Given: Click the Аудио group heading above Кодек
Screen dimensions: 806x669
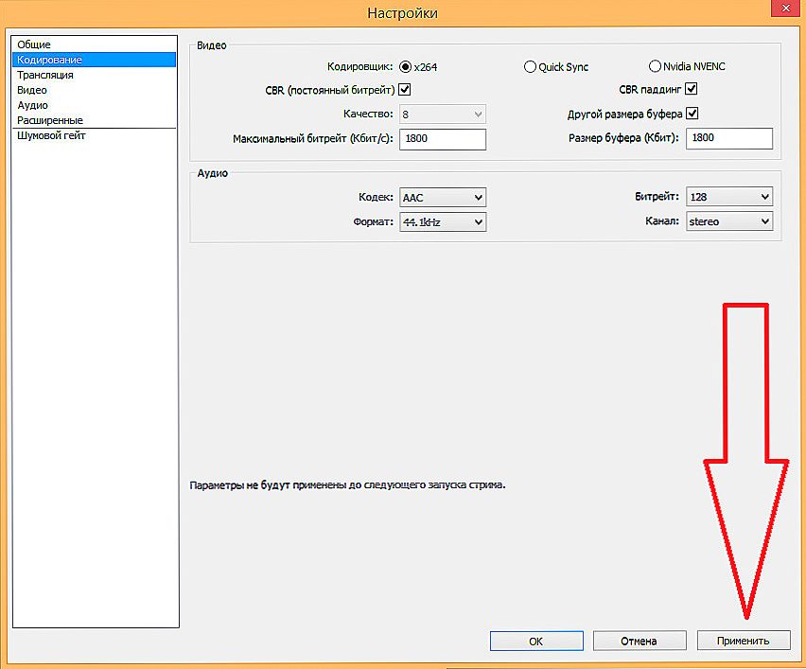Looking at the screenshot, I should 212,173.
